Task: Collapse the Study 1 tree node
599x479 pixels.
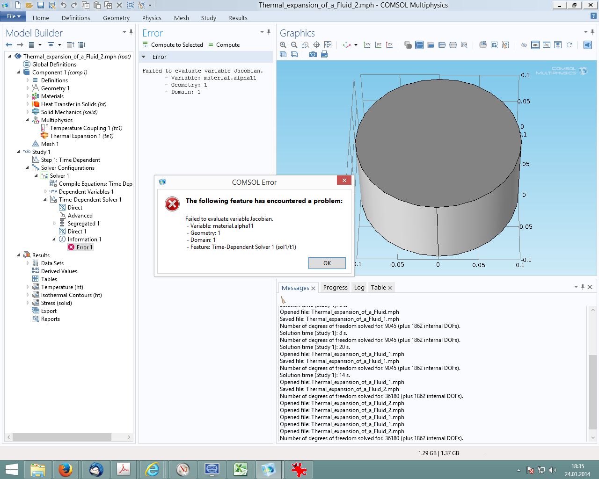Action: tap(19, 152)
